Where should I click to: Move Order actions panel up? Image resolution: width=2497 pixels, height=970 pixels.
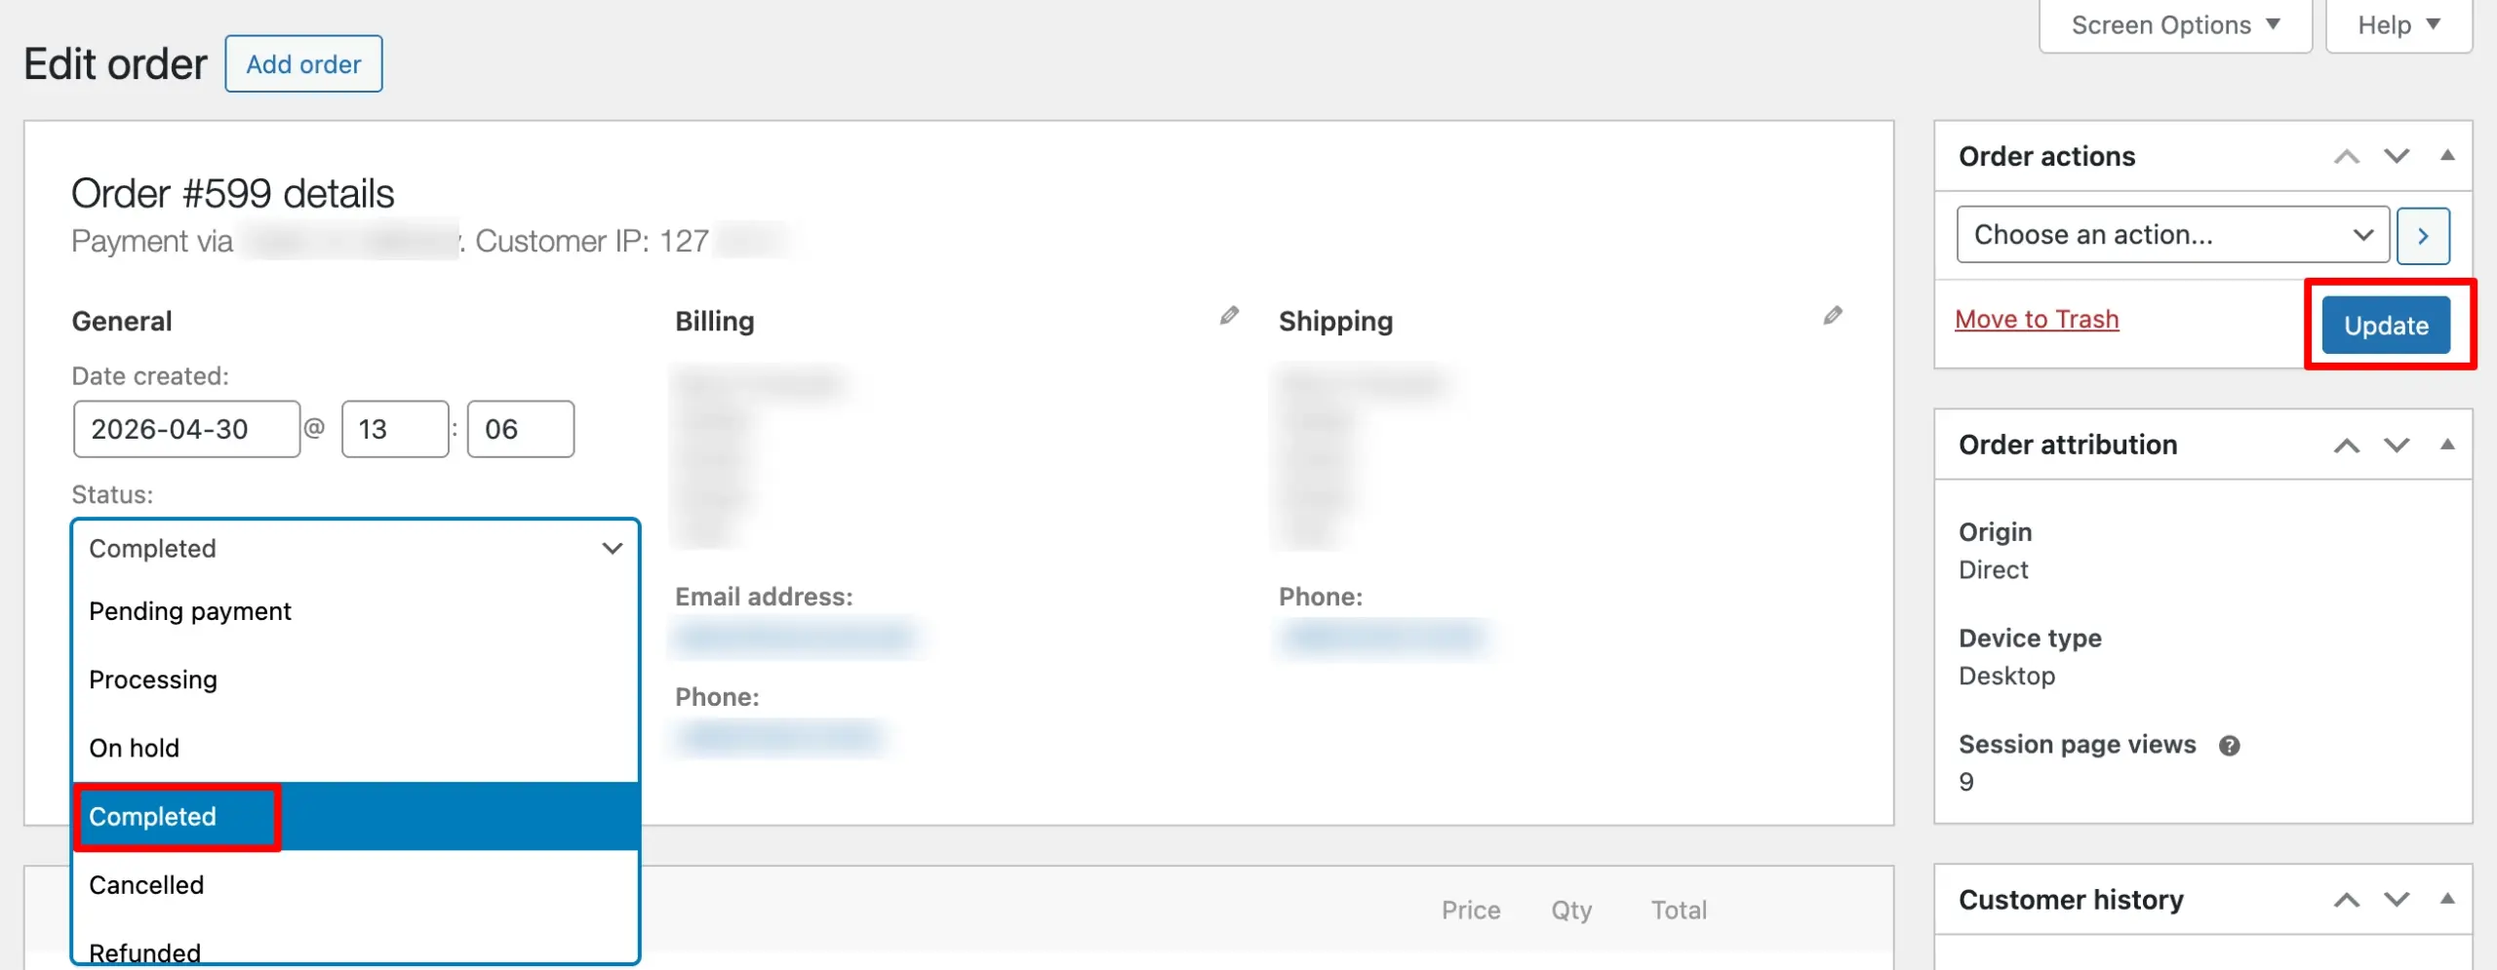(2346, 156)
